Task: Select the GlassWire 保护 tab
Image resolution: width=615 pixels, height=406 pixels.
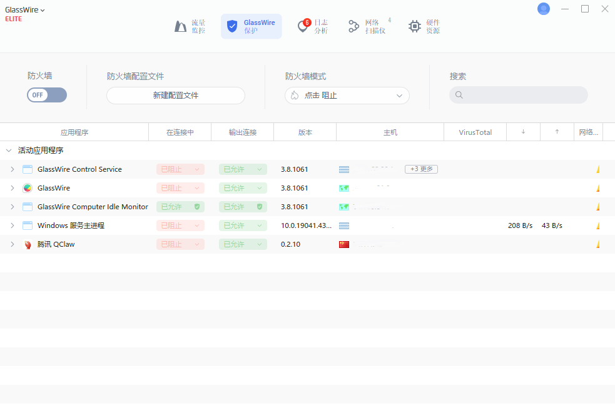Action: pyautogui.click(x=251, y=26)
